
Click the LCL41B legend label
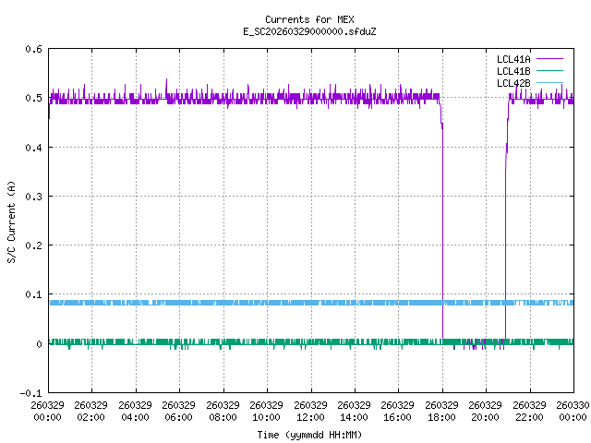[x=513, y=71]
